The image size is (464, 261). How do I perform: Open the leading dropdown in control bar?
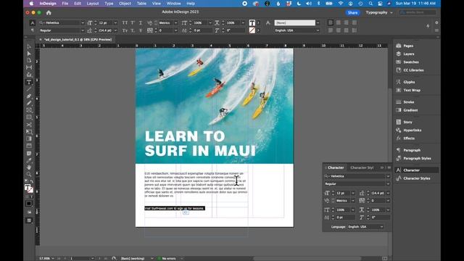pos(115,30)
